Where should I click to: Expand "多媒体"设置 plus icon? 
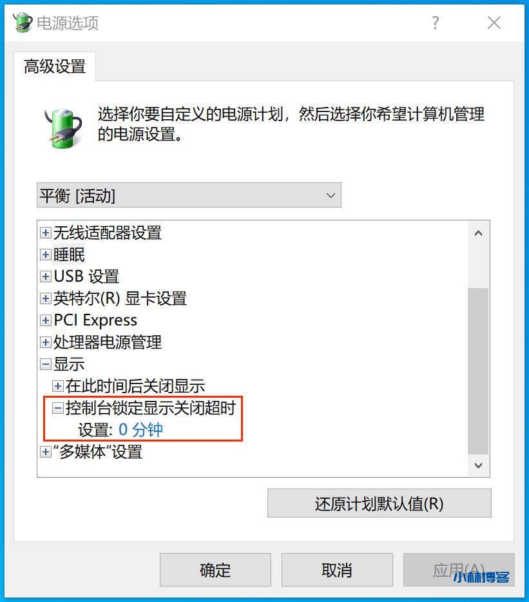(45, 452)
